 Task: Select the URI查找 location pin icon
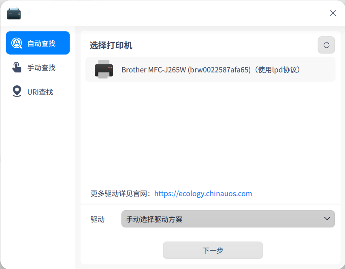click(x=17, y=91)
